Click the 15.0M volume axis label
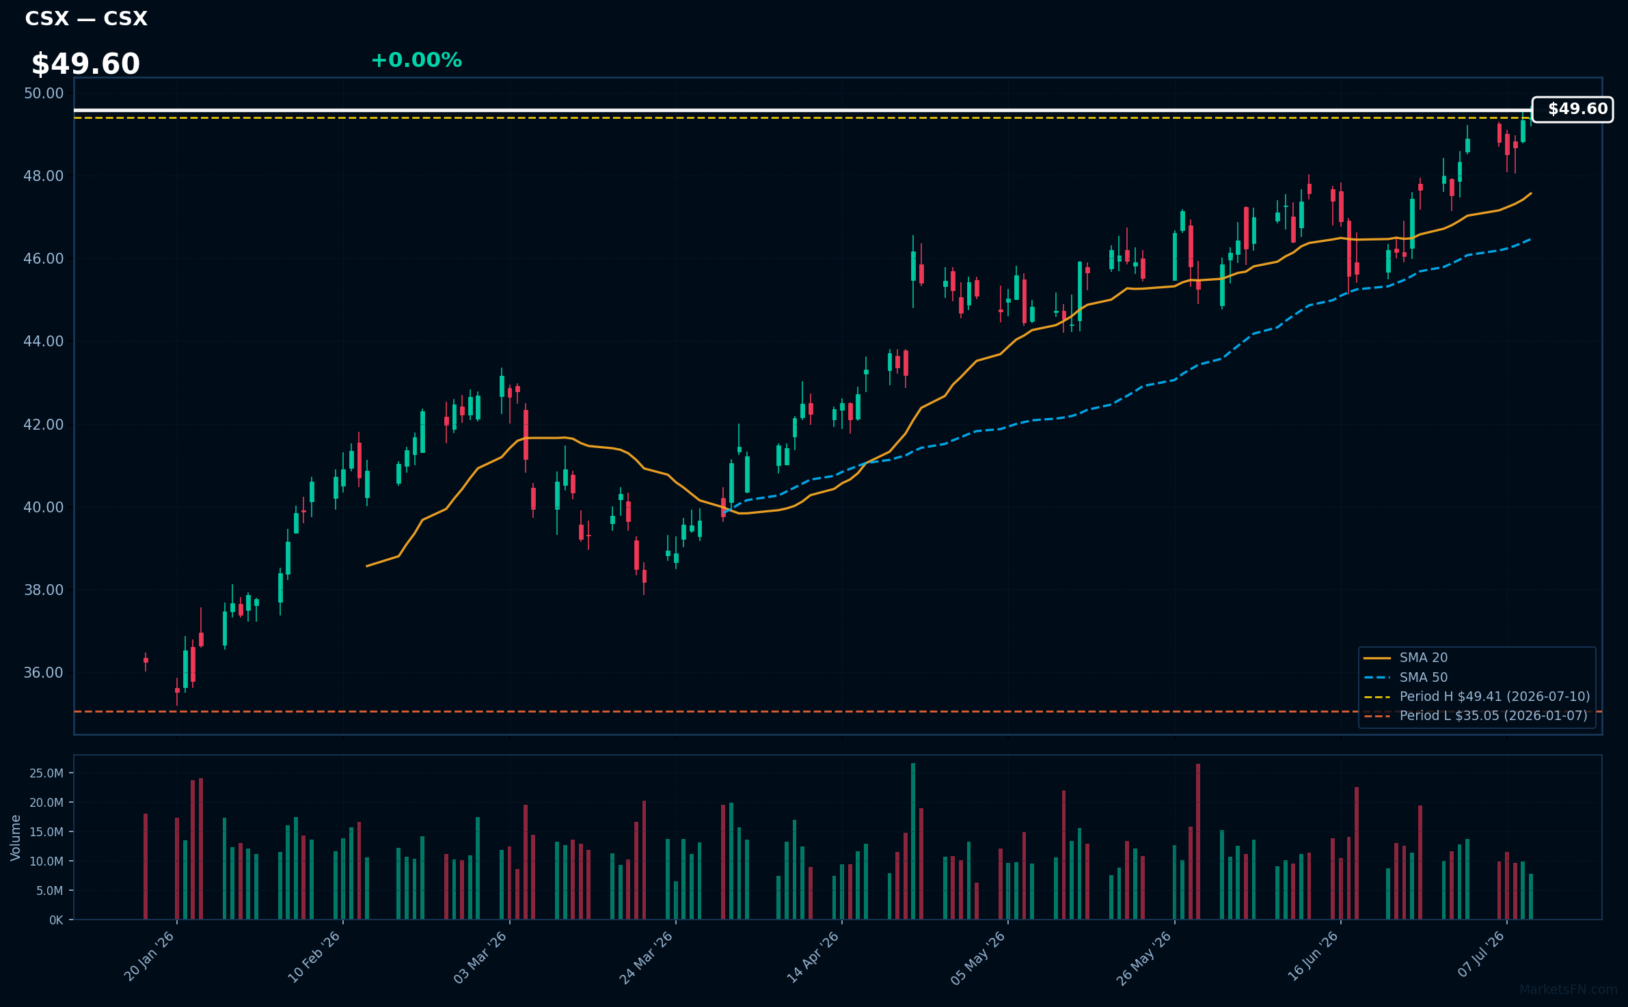 [x=46, y=832]
